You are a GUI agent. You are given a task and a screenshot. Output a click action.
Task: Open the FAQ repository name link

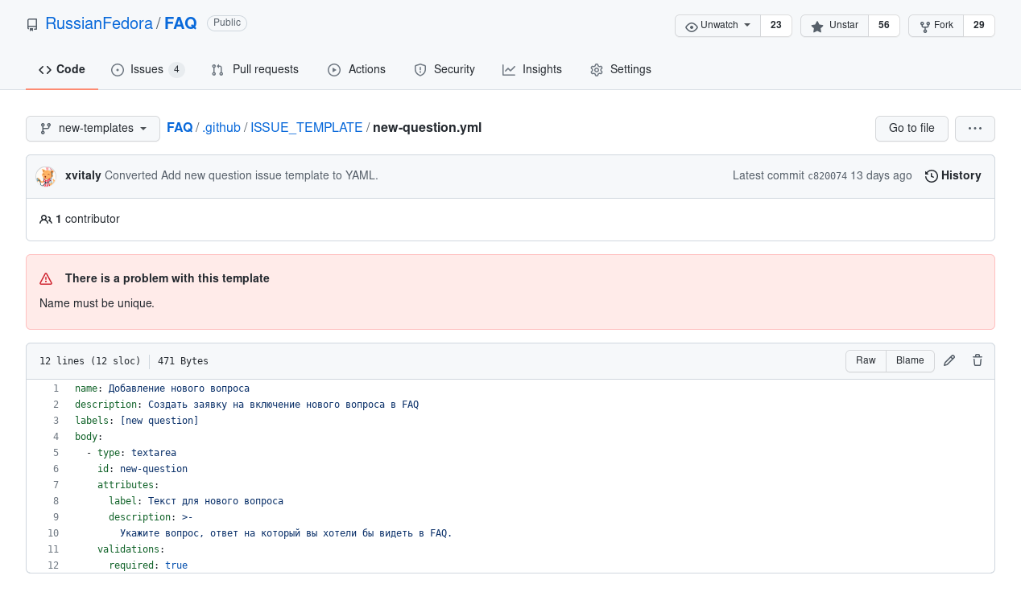180,23
